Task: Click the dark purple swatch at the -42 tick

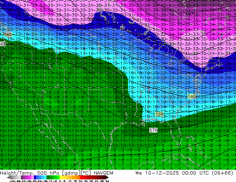Action: (x=22, y=177)
